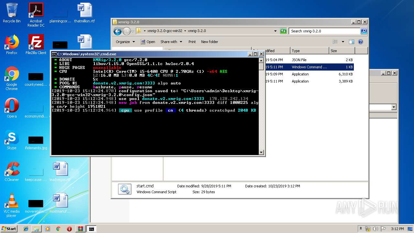This screenshot has width=414, height=233.
Task: Select the mostmanuf document on the desktop
Action: click(x=60, y=203)
